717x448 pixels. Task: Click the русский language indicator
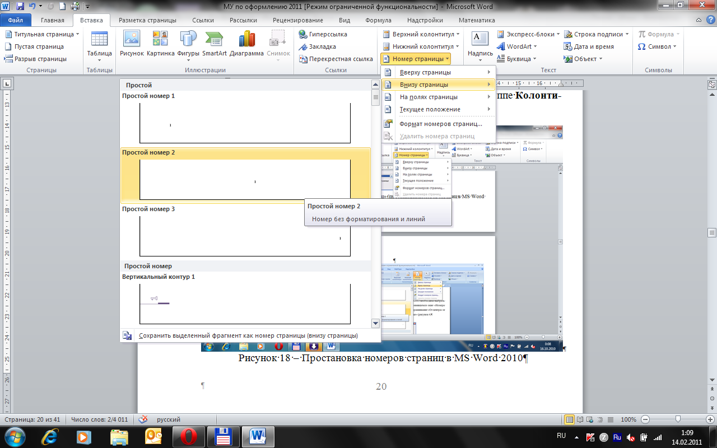pos(169,419)
